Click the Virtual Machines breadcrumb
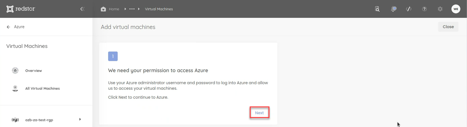The width and height of the screenshot is (467, 127). tap(159, 9)
